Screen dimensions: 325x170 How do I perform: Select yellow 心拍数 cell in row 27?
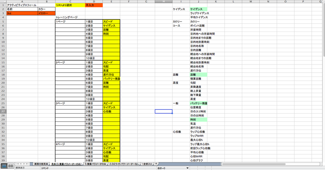(111, 111)
